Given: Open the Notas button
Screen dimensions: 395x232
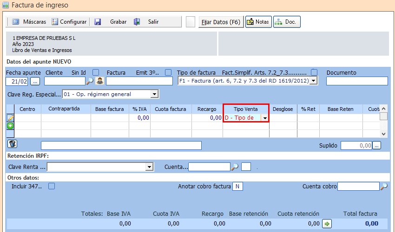Looking at the screenshot, I should [x=258, y=22].
